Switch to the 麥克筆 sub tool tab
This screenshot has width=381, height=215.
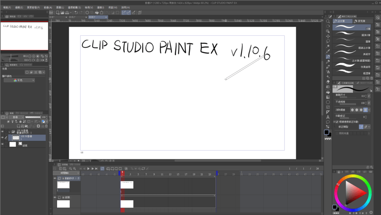362,21
